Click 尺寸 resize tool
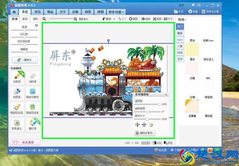The height and width of the screenshot is (166, 239). click(168, 19)
